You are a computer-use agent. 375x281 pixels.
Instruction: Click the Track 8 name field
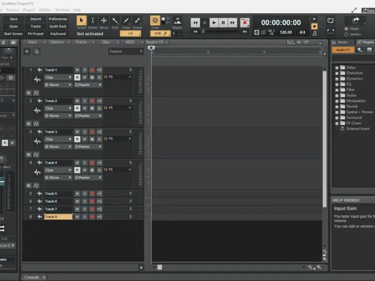tap(58, 217)
